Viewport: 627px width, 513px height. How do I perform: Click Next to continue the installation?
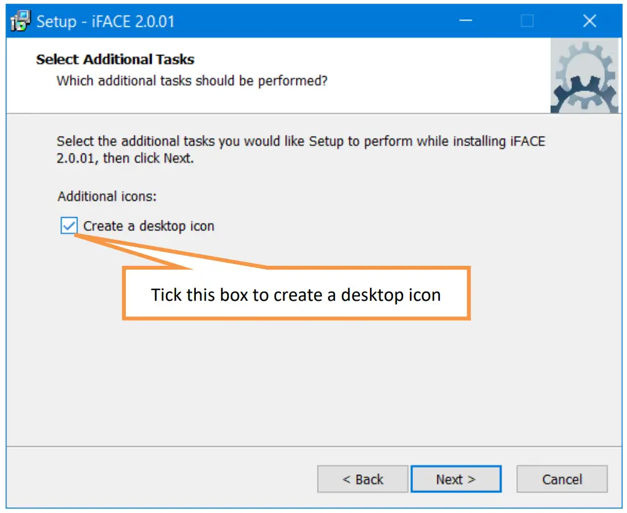point(456,479)
